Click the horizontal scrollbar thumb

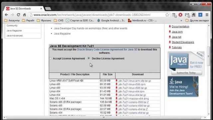104,117
